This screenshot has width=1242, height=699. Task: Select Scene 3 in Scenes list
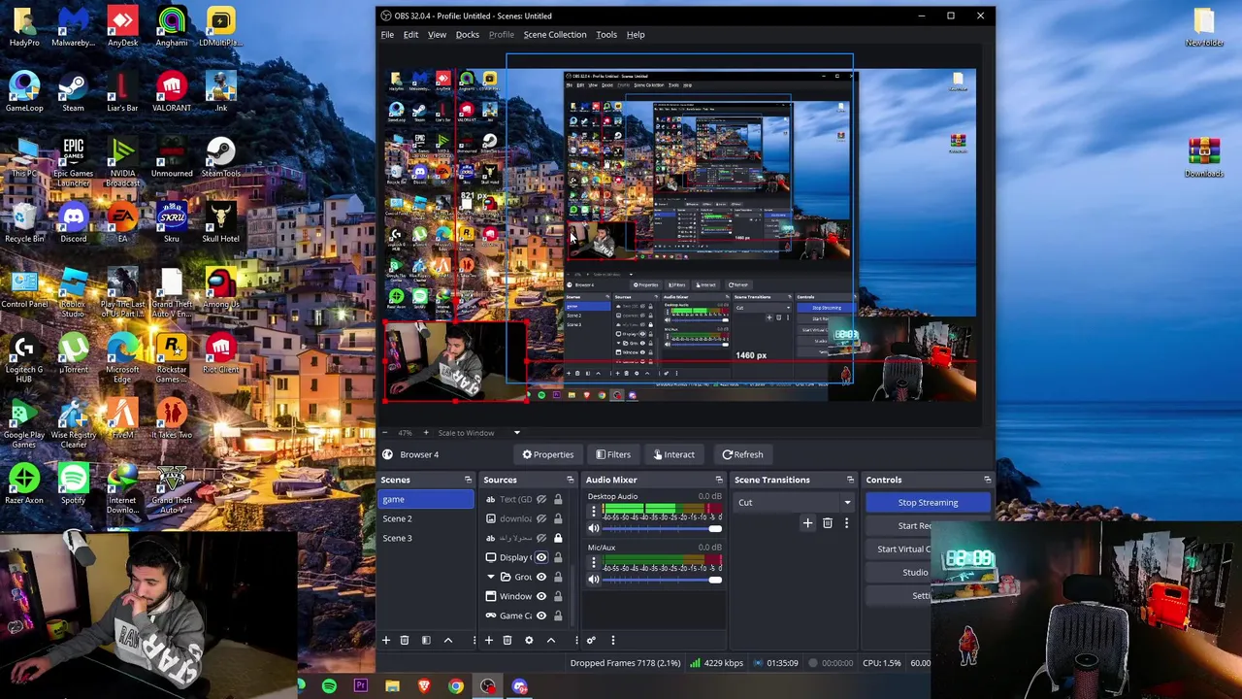(427, 538)
